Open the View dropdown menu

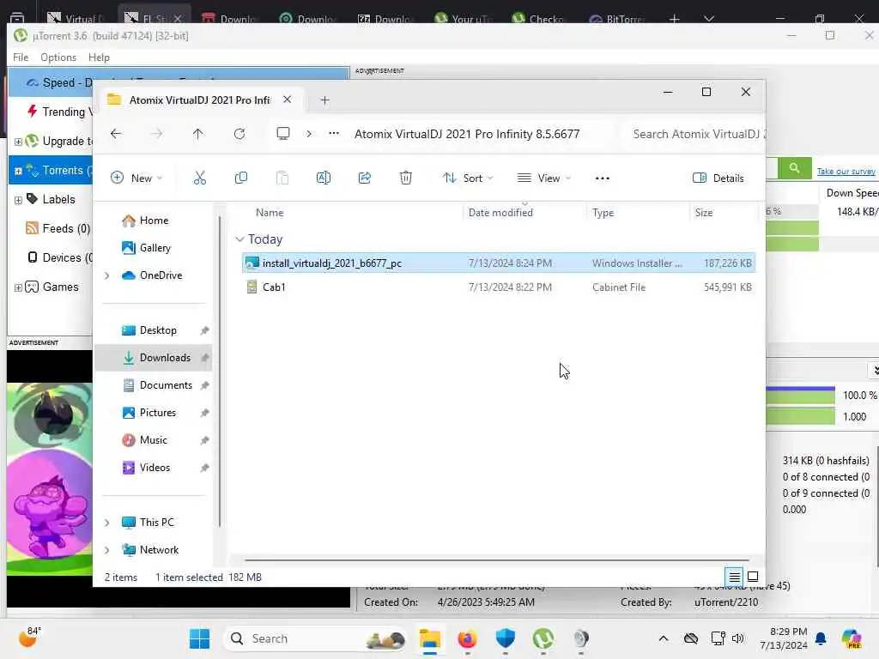[543, 178]
